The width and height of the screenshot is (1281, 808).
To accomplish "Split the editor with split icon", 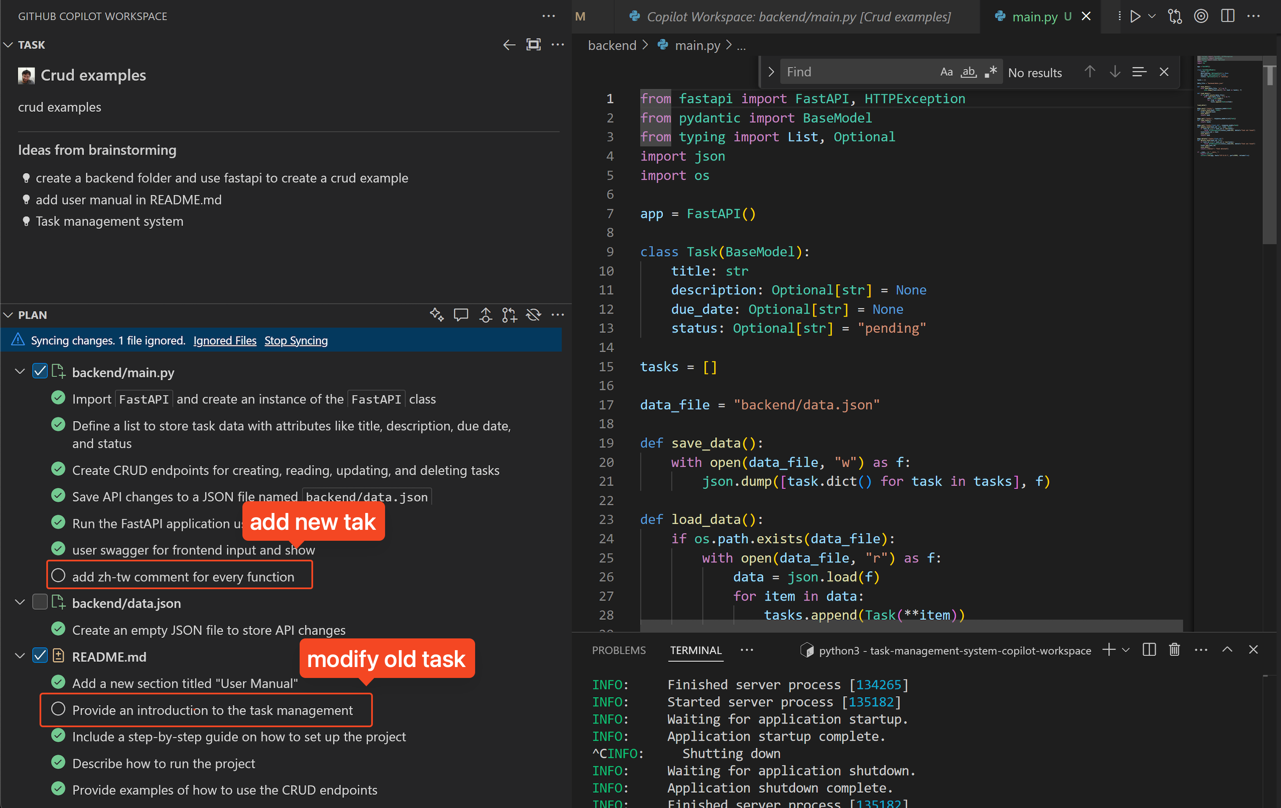I will pos(1228,16).
